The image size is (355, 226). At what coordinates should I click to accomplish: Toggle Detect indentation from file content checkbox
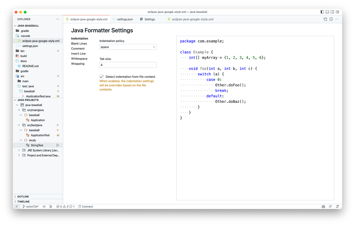pos(101,76)
